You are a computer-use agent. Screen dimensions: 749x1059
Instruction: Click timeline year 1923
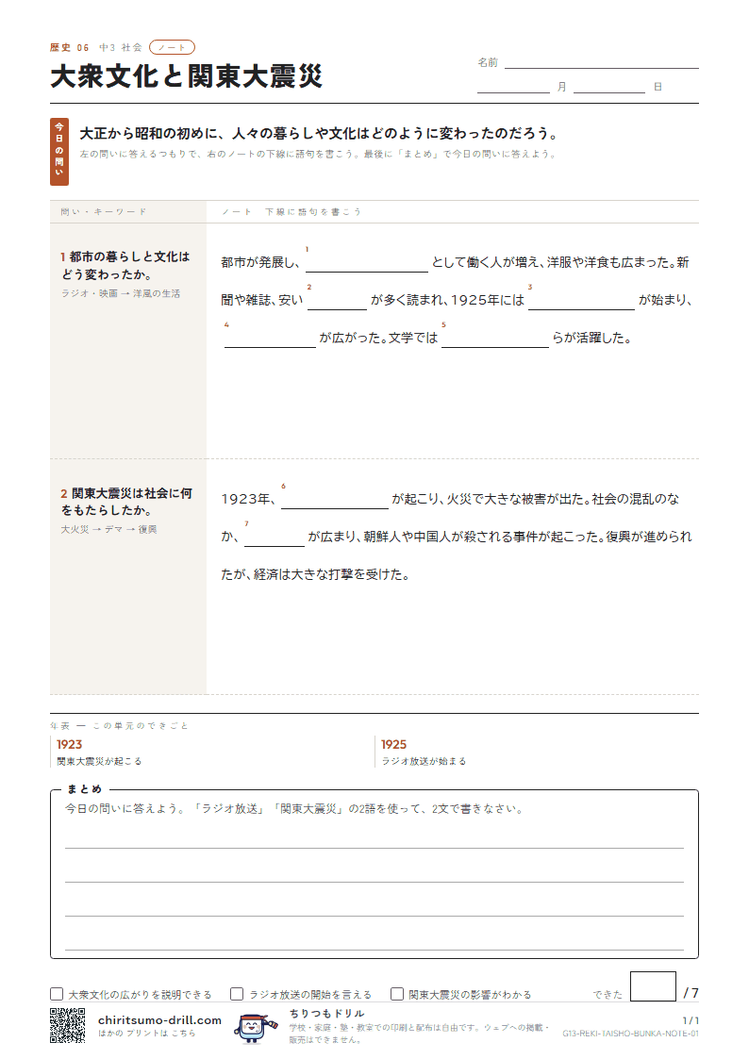click(x=70, y=744)
